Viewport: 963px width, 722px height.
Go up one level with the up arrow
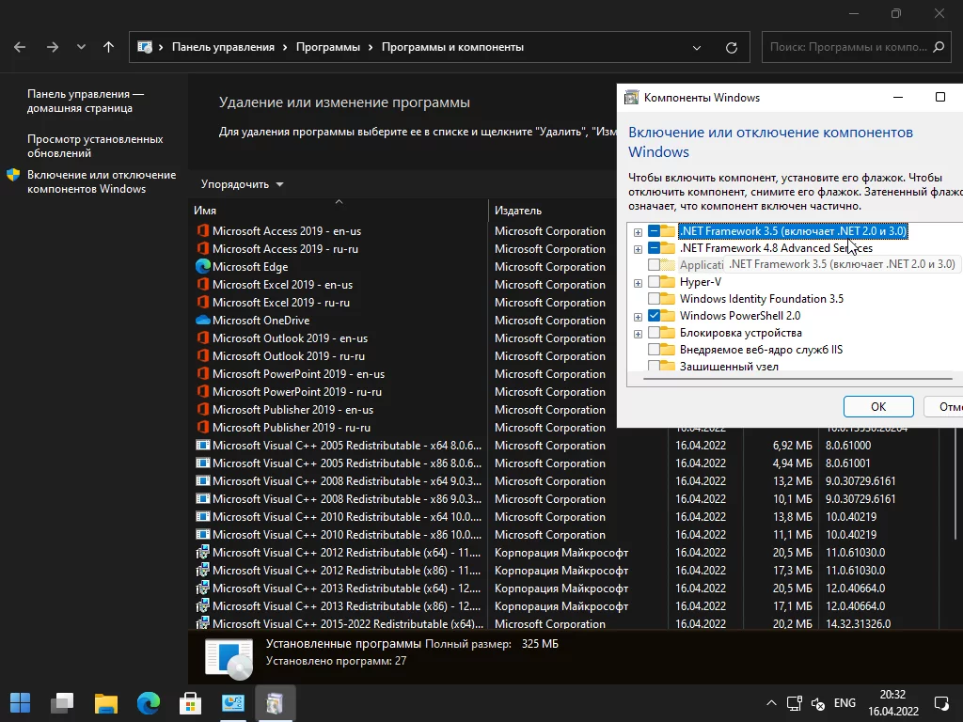coord(109,47)
